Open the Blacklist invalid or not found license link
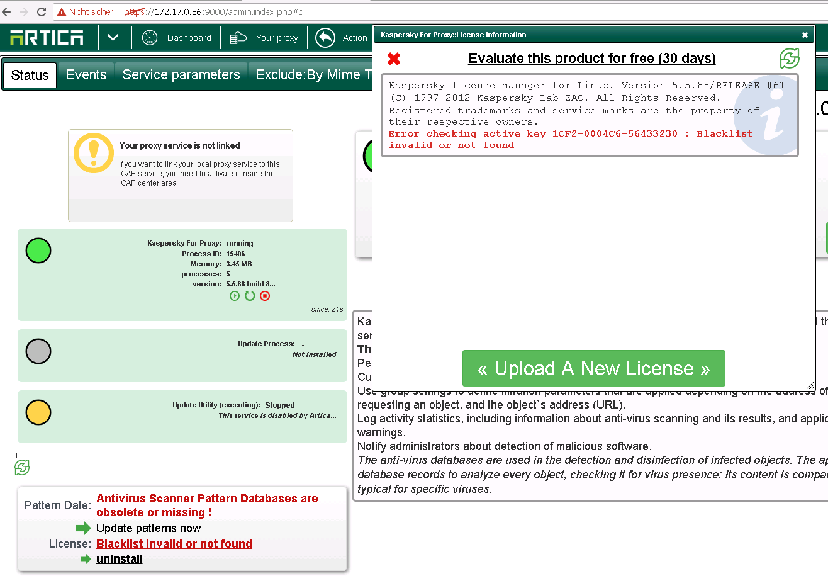Image resolution: width=828 pixels, height=576 pixels. tap(174, 544)
